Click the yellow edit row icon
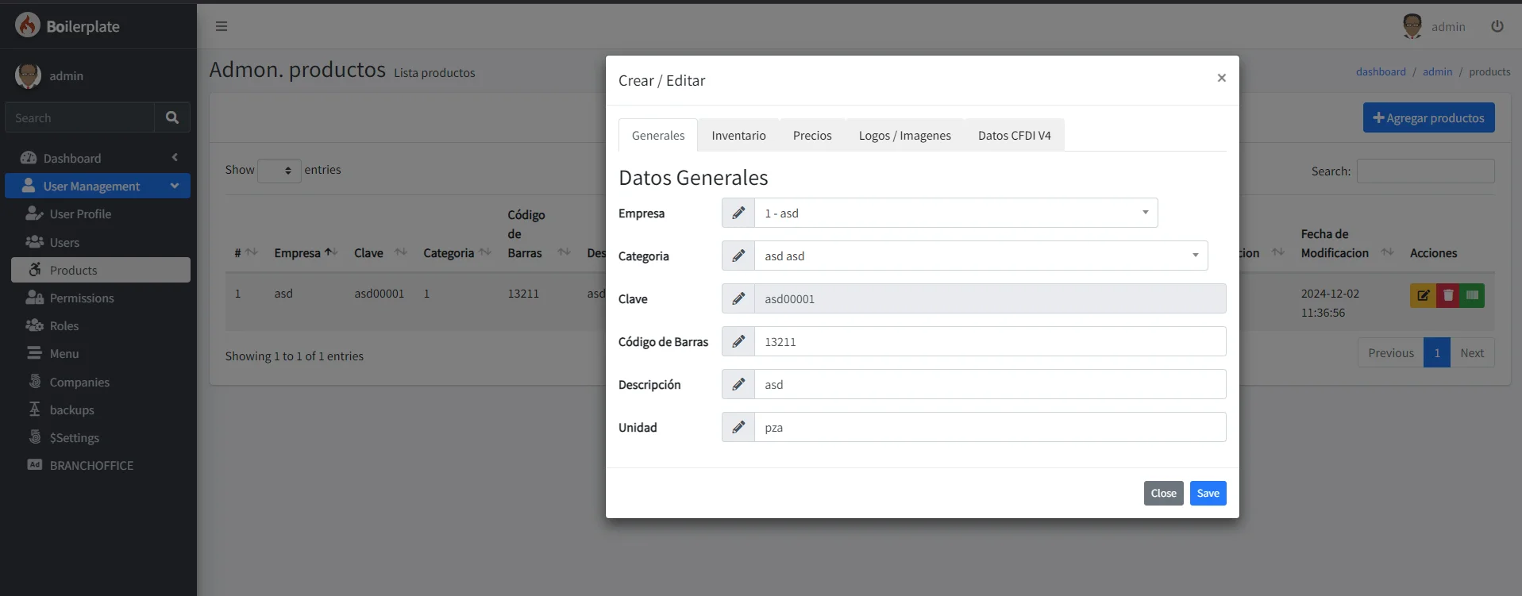The width and height of the screenshot is (1522, 596). click(1423, 295)
